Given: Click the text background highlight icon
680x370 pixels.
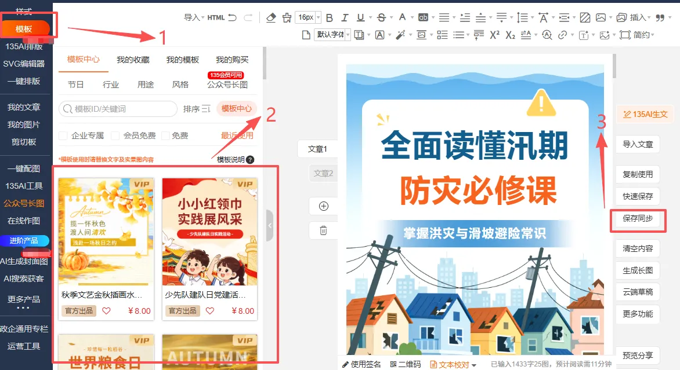Looking at the screenshot, I should (x=423, y=17).
